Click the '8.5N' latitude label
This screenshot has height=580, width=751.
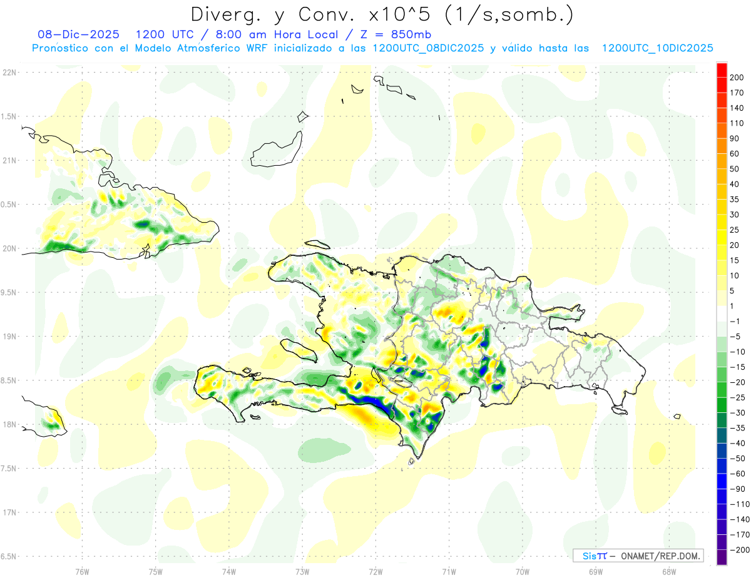(9, 380)
